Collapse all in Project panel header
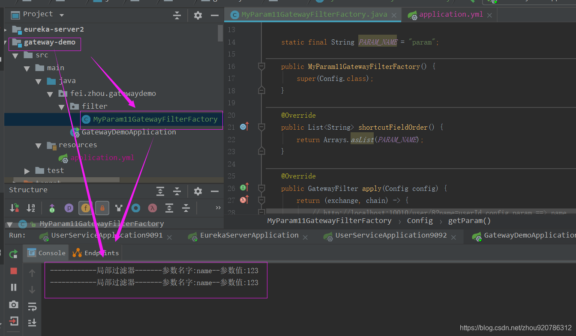576x336 pixels. point(177,15)
